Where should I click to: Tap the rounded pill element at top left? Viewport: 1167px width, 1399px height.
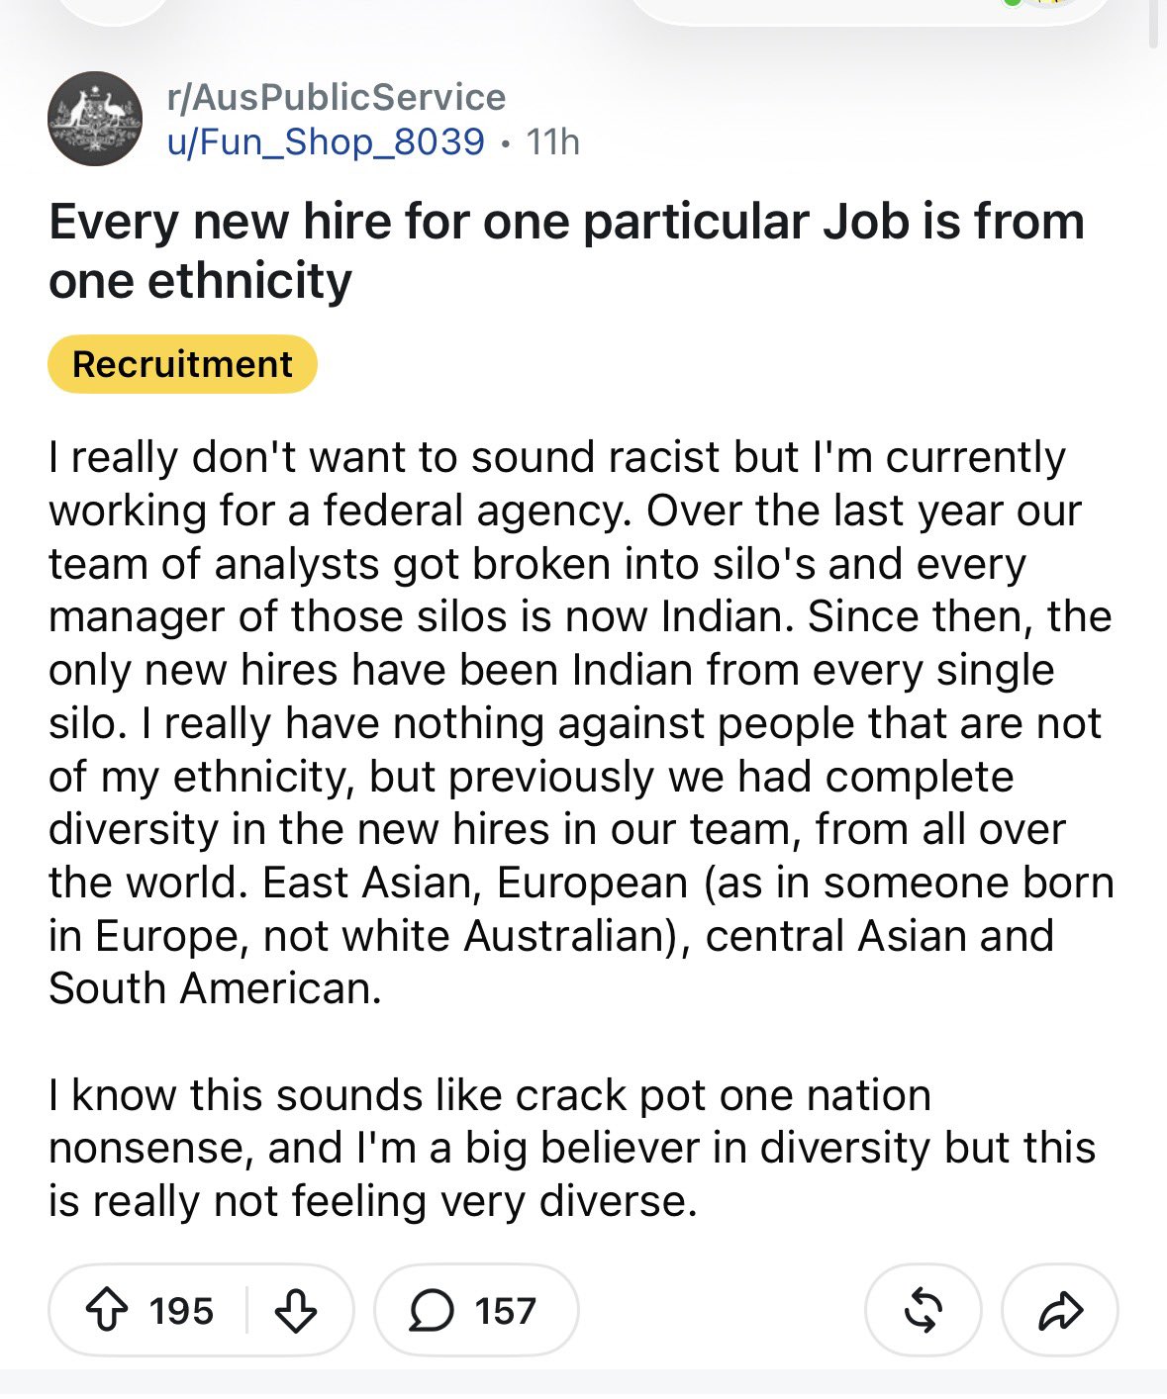(114, 12)
